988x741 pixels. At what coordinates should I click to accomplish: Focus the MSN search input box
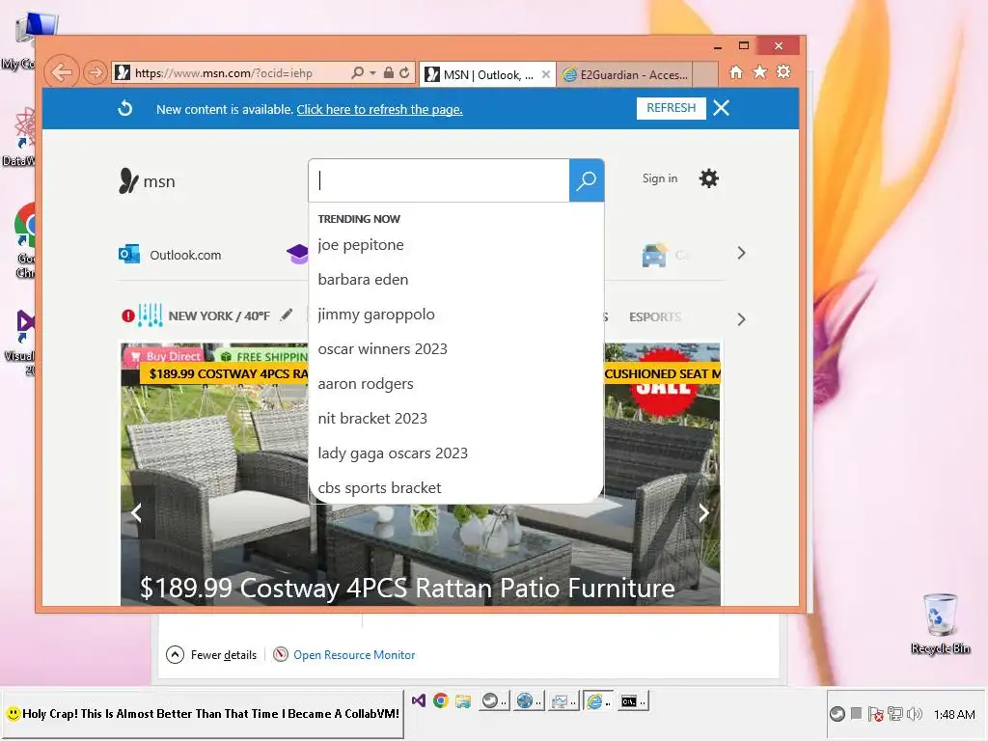click(439, 180)
